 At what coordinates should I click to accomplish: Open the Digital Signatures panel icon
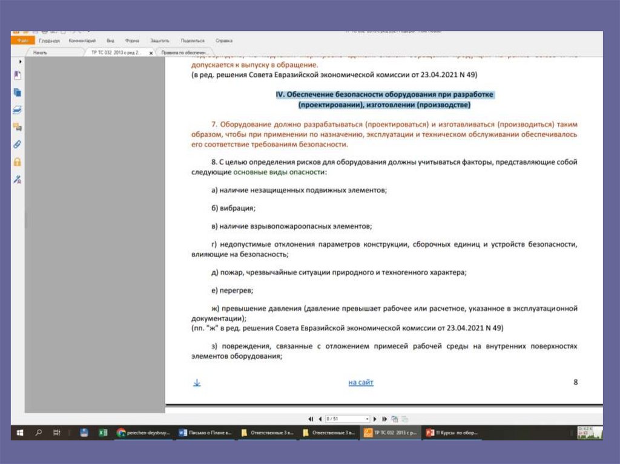point(18,180)
